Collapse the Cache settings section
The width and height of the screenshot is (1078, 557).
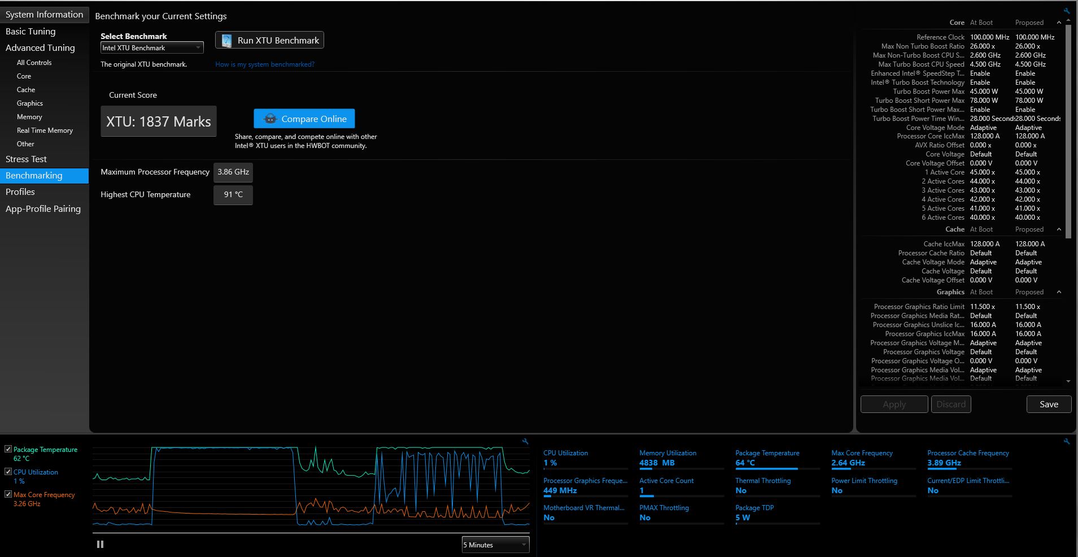(x=1059, y=229)
